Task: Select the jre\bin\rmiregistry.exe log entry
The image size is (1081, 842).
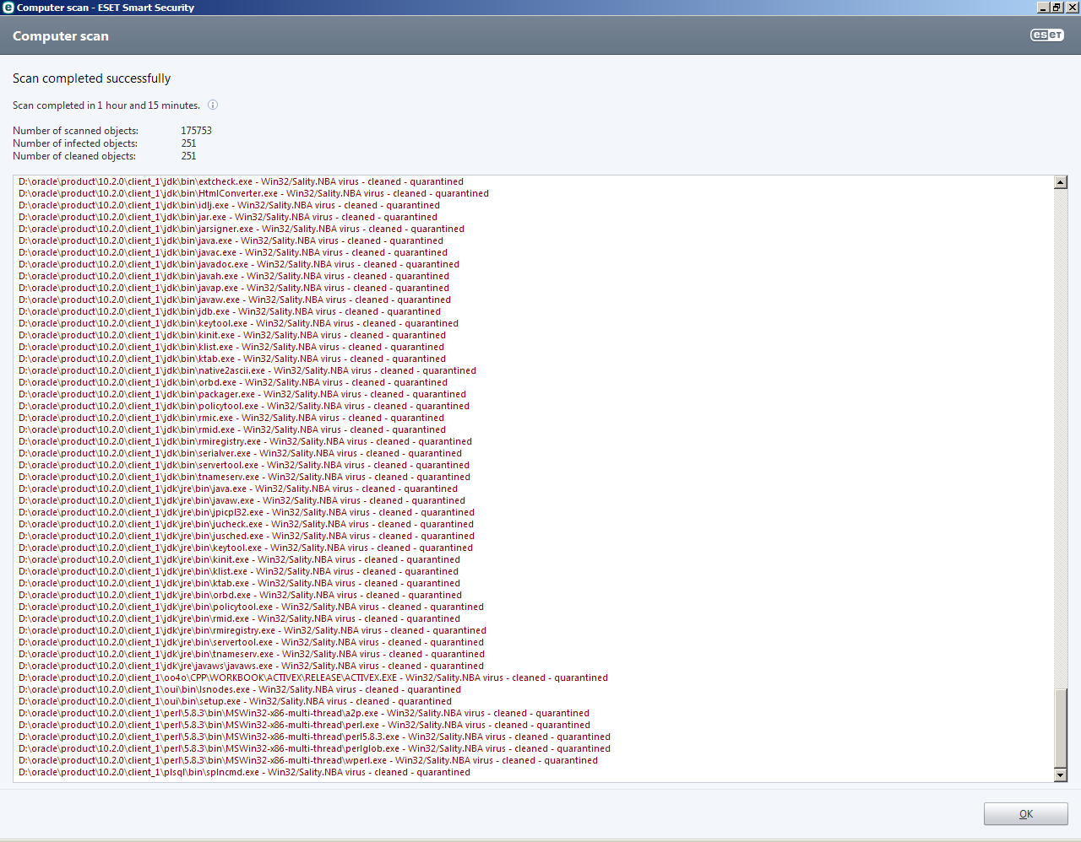Action: click(x=253, y=630)
